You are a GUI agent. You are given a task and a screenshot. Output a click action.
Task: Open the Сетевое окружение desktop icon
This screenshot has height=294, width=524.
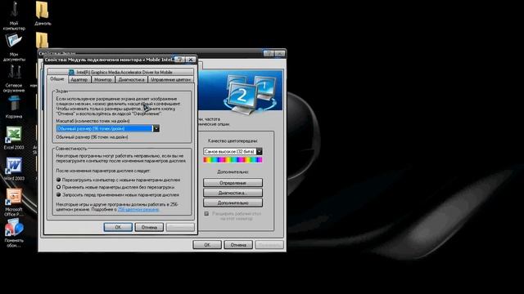(14, 78)
